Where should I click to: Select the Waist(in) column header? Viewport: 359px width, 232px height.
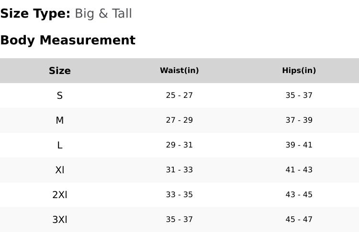click(x=179, y=71)
